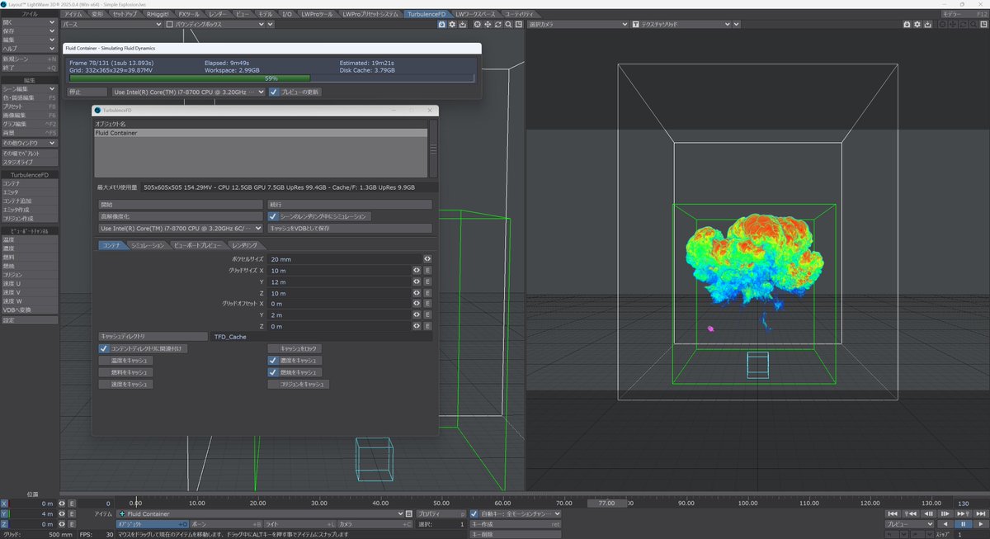Image resolution: width=990 pixels, height=539 pixels.
Task: Open テクスチャソリッド shading dropdown
Action: click(681, 25)
